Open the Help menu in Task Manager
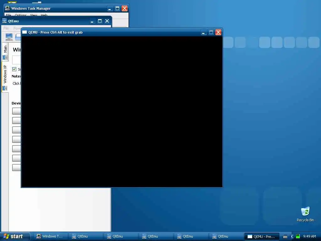The image size is (321, 241). point(44,15)
